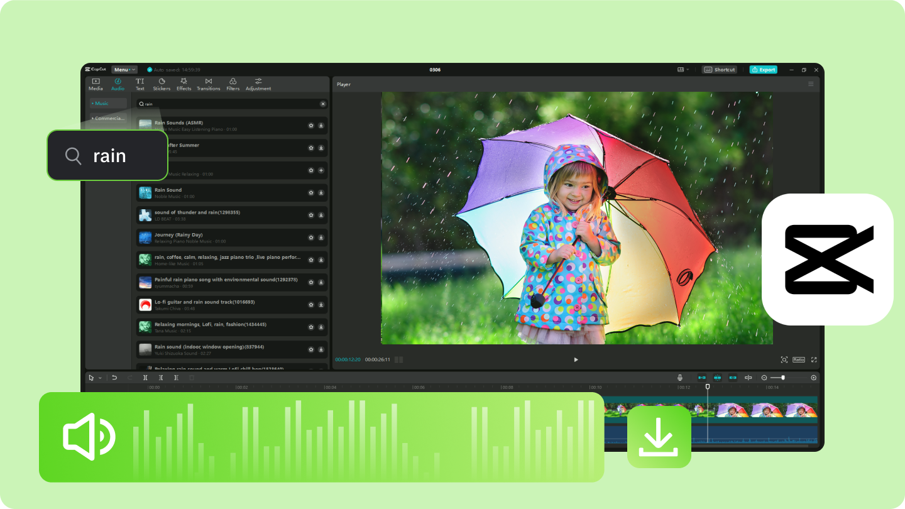Delete right of playhead
The image size is (905, 509).
176,378
